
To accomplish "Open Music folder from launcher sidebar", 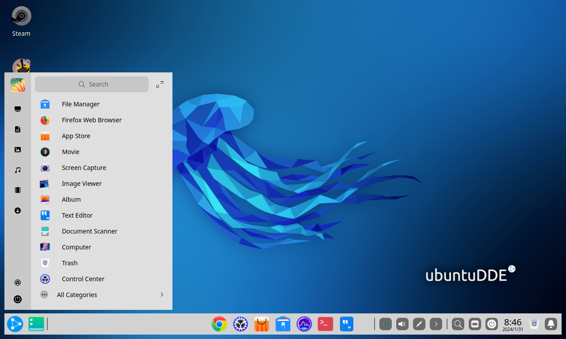I will [18, 170].
